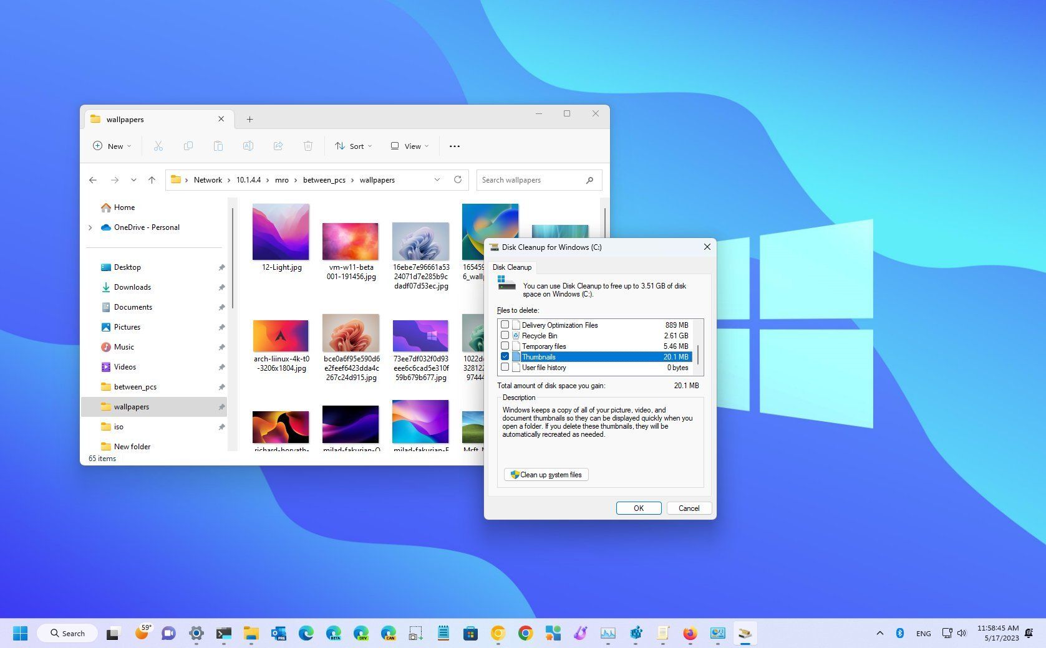Click inside the Search wallpapers field
Image resolution: width=1046 pixels, height=648 pixels.
(x=533, y=179)
